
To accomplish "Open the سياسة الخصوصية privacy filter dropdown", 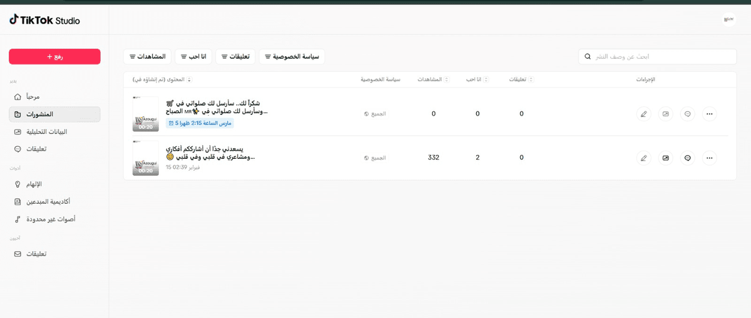I will [x=292, y=57].
